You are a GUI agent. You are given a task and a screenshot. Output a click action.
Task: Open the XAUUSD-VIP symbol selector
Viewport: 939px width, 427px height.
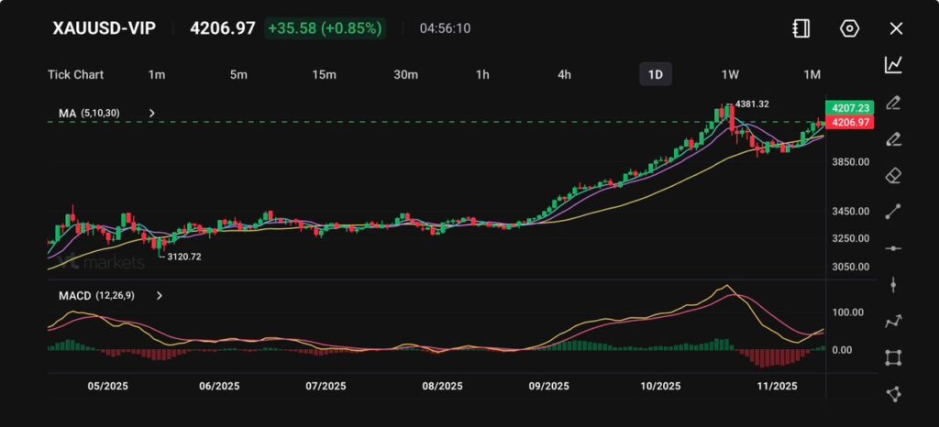click(103, 28)
